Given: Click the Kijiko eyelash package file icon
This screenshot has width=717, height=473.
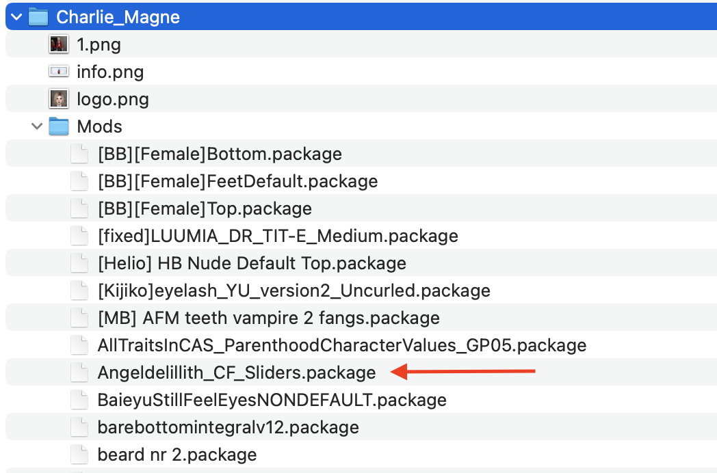Looking at the screenshot, I should (79, 290).
